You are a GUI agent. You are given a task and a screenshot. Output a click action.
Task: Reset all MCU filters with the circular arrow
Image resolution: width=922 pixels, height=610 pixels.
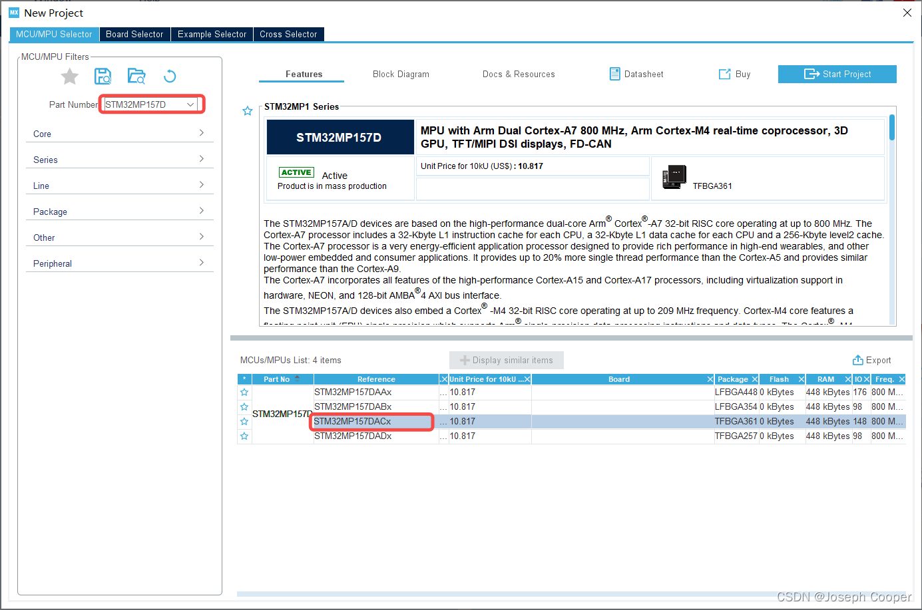coord(170,76)
